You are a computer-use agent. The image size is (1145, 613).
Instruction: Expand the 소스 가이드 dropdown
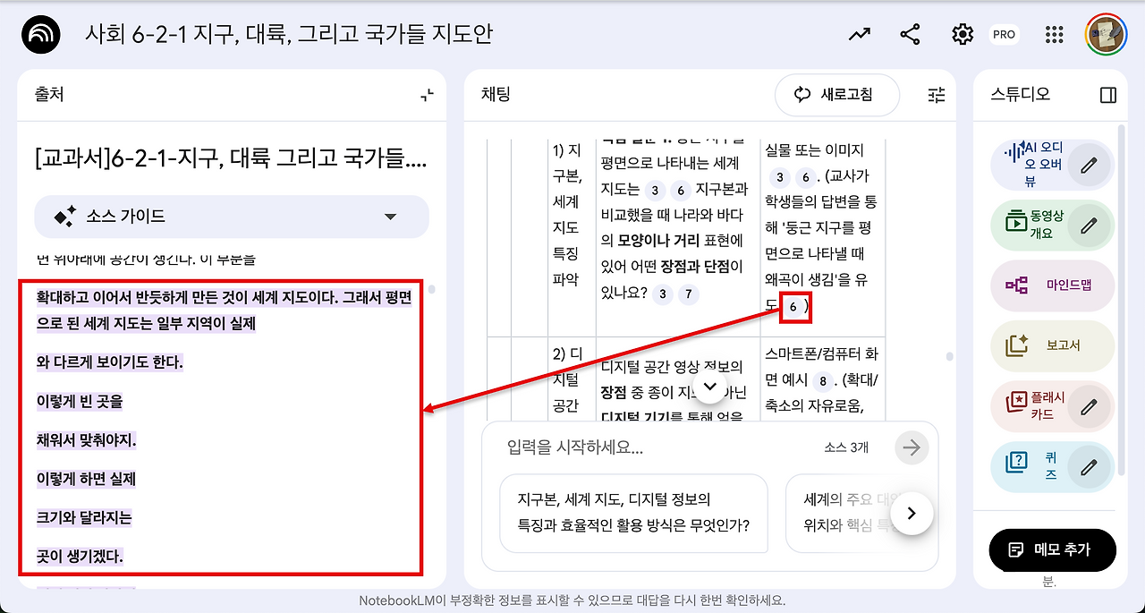point(390,217)
